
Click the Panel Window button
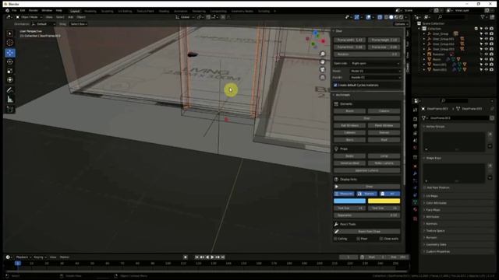pyautogui.click(x=384, y=126)
